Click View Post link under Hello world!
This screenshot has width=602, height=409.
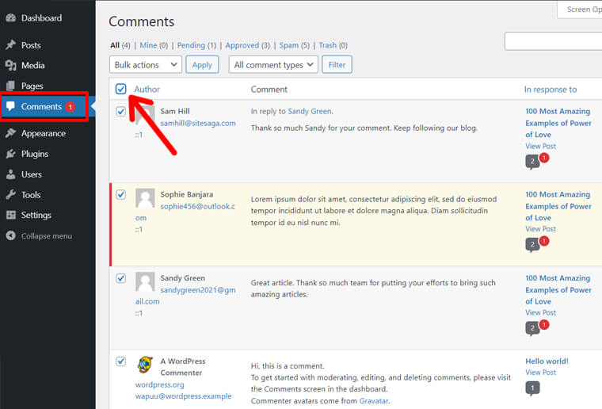point(540,373)
